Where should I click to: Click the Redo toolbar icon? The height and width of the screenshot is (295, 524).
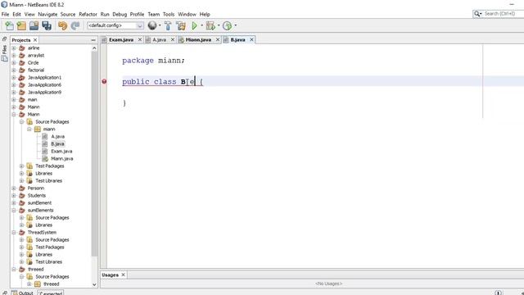coord(75,25)
